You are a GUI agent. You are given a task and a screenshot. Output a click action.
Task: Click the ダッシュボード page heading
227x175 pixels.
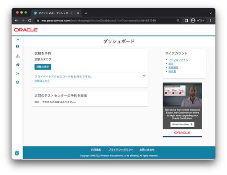(119, 41)
